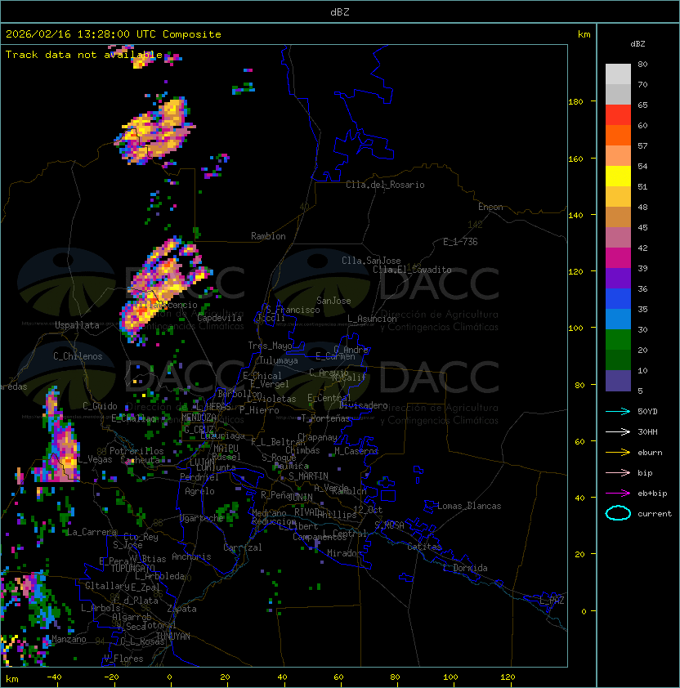Click the 'dBZ' heading above the color scale
The height and width of the screenshot is (688, 680).
(637, 44)
